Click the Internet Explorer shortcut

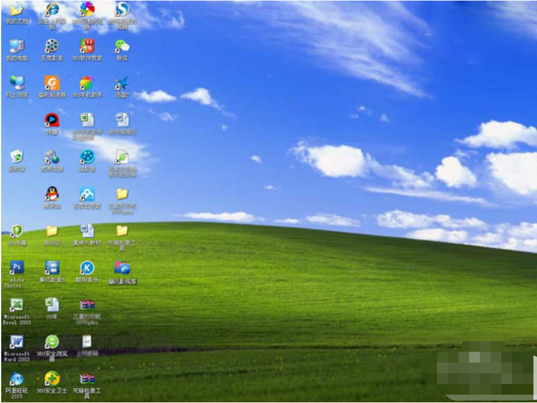coord(52,10)
